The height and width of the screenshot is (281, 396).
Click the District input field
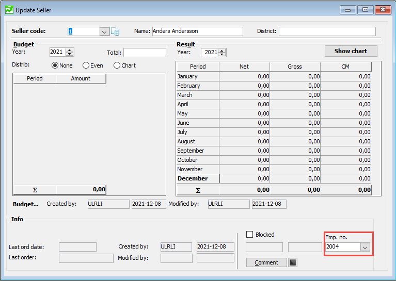[327, 31]
